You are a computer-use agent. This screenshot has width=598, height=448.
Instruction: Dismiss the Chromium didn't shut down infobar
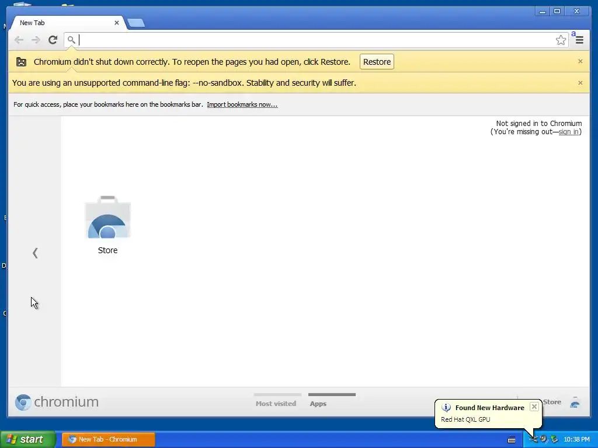pyautogui.click(x=580, y=61)
